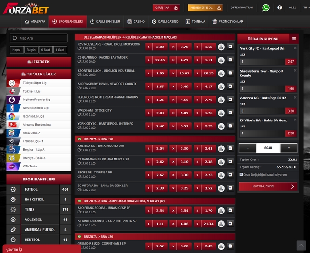Clear the bet slip with trash icon

pos(294,39)
